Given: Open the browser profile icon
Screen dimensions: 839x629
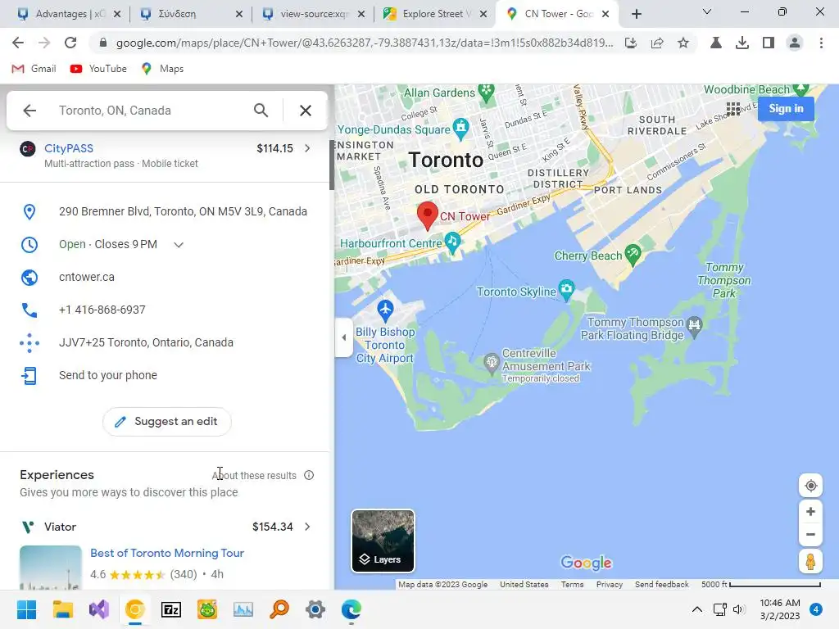Looking at the screenshot, I should (x=795, y=43).
